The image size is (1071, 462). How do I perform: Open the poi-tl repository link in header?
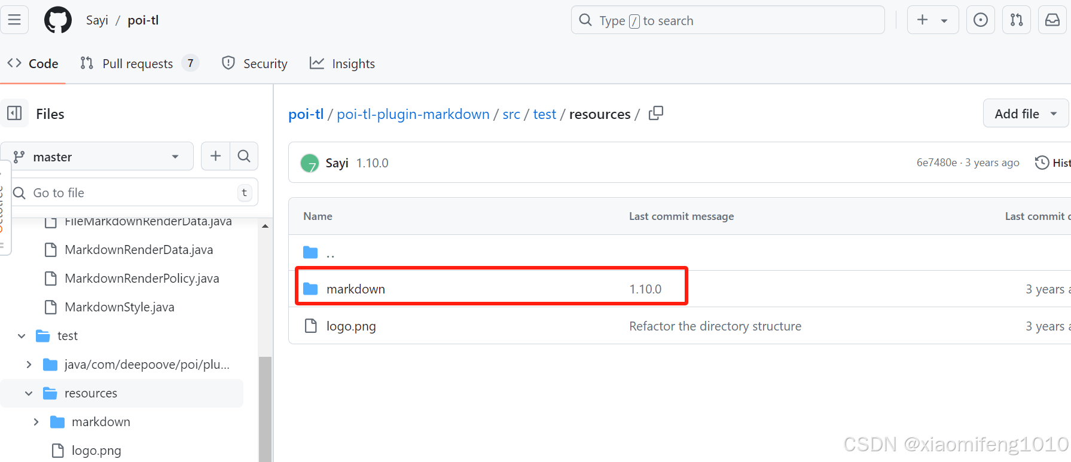tap(143, 20)
